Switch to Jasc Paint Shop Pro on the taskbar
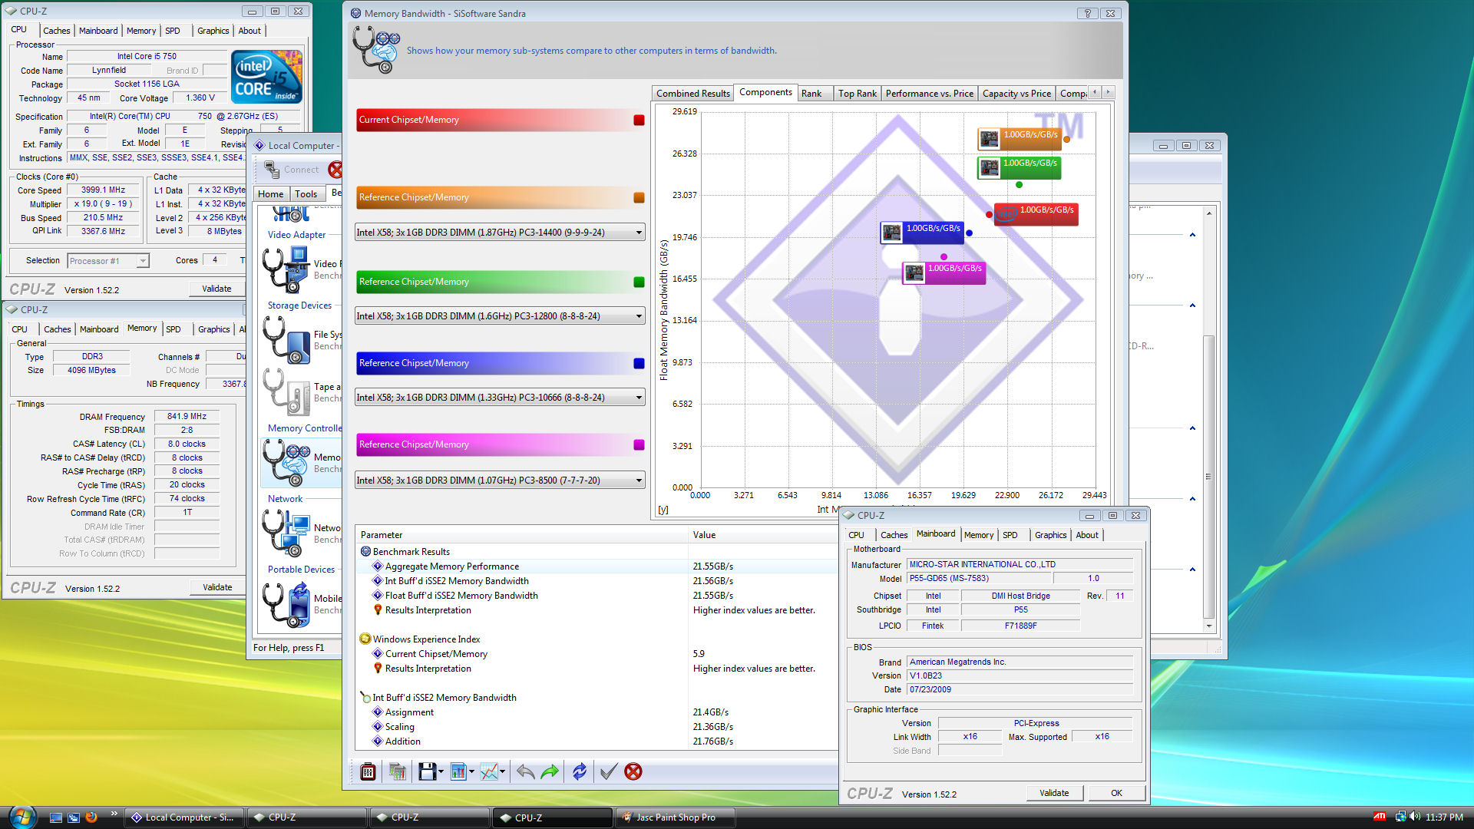 click(676, 817)
